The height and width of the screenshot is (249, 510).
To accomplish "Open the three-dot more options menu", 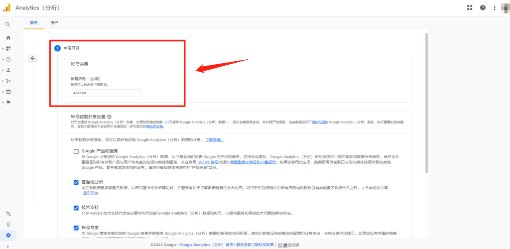I will [x=495, y=8].
